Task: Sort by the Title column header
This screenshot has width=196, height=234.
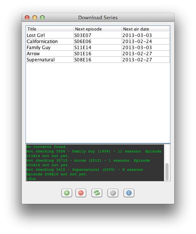Action: 50,29
